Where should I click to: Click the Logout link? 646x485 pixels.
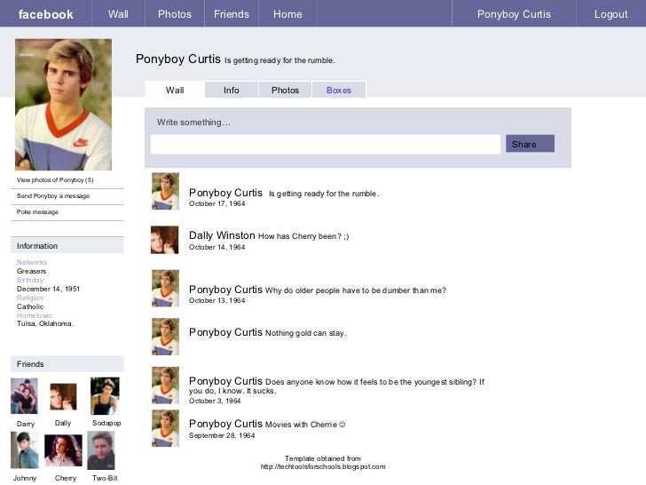[611, 14]
